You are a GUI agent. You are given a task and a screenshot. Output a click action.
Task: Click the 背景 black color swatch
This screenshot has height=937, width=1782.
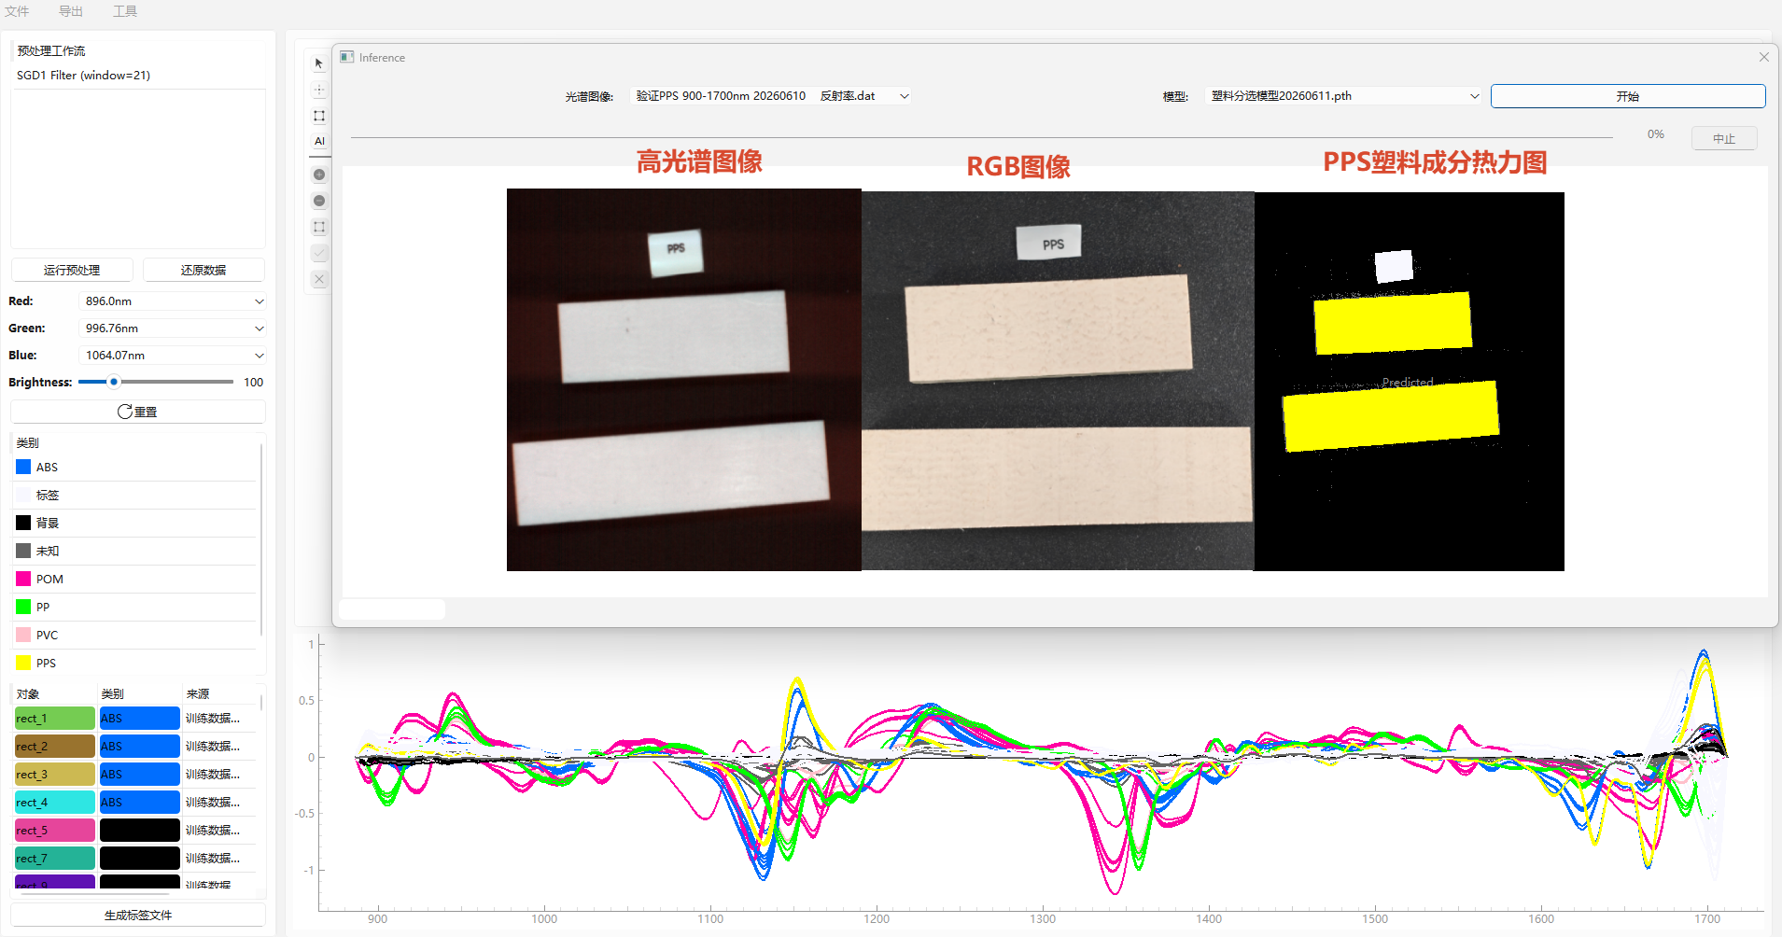click(x=23, y=523)
